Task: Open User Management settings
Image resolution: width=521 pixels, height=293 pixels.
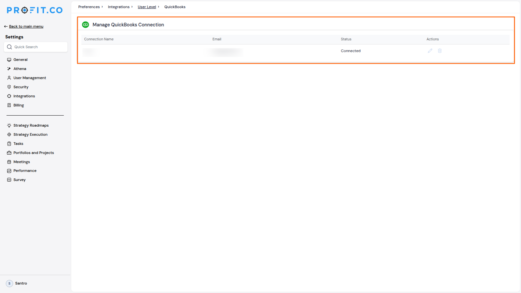Action: point(30,78)
